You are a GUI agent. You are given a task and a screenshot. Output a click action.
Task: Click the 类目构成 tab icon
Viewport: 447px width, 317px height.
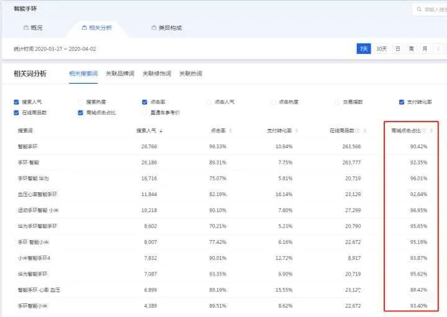pos(154,28)
